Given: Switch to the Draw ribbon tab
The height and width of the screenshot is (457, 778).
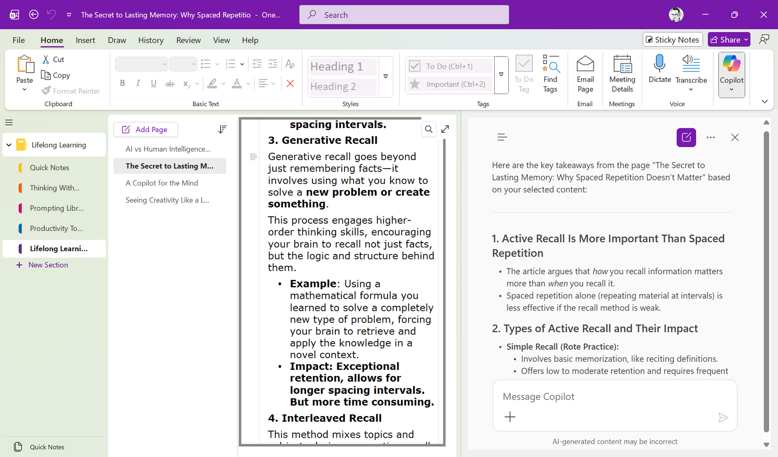Looking at the screenshot, I should click(116, 40).
